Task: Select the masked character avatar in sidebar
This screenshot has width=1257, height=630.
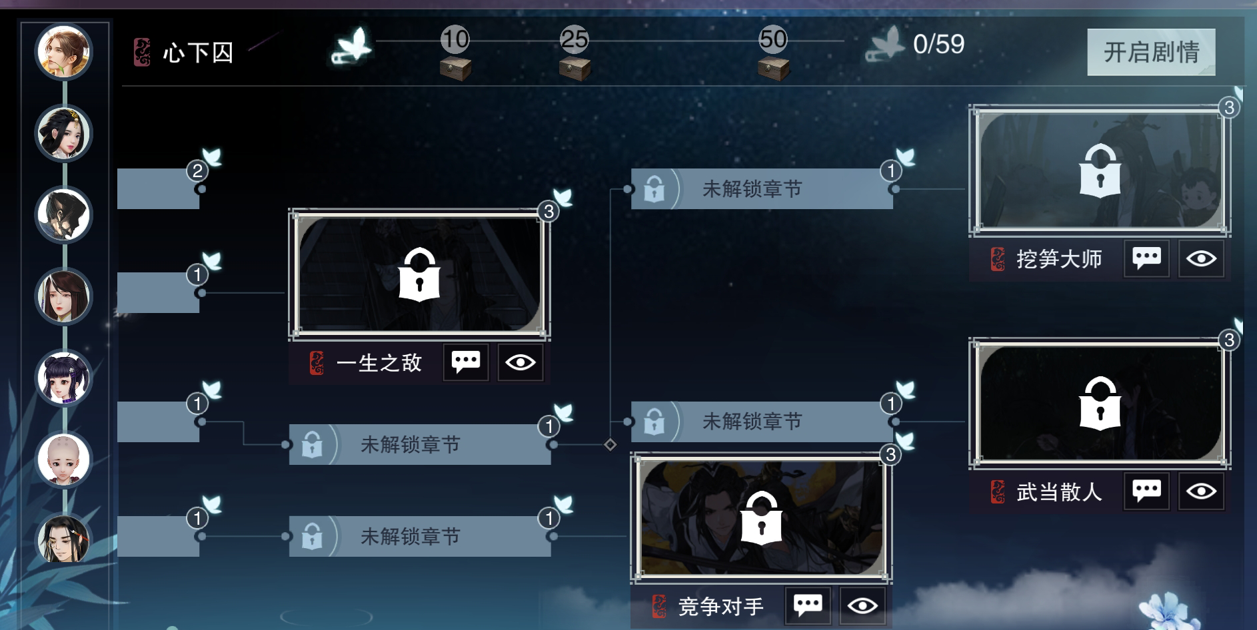Action: click(x=64, y=214)
